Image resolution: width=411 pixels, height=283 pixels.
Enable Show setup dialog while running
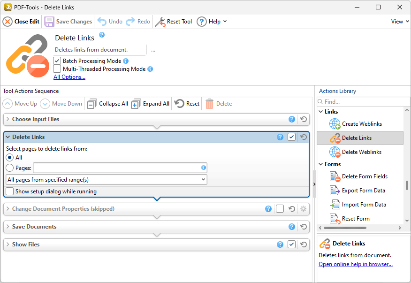pos(10,191)
